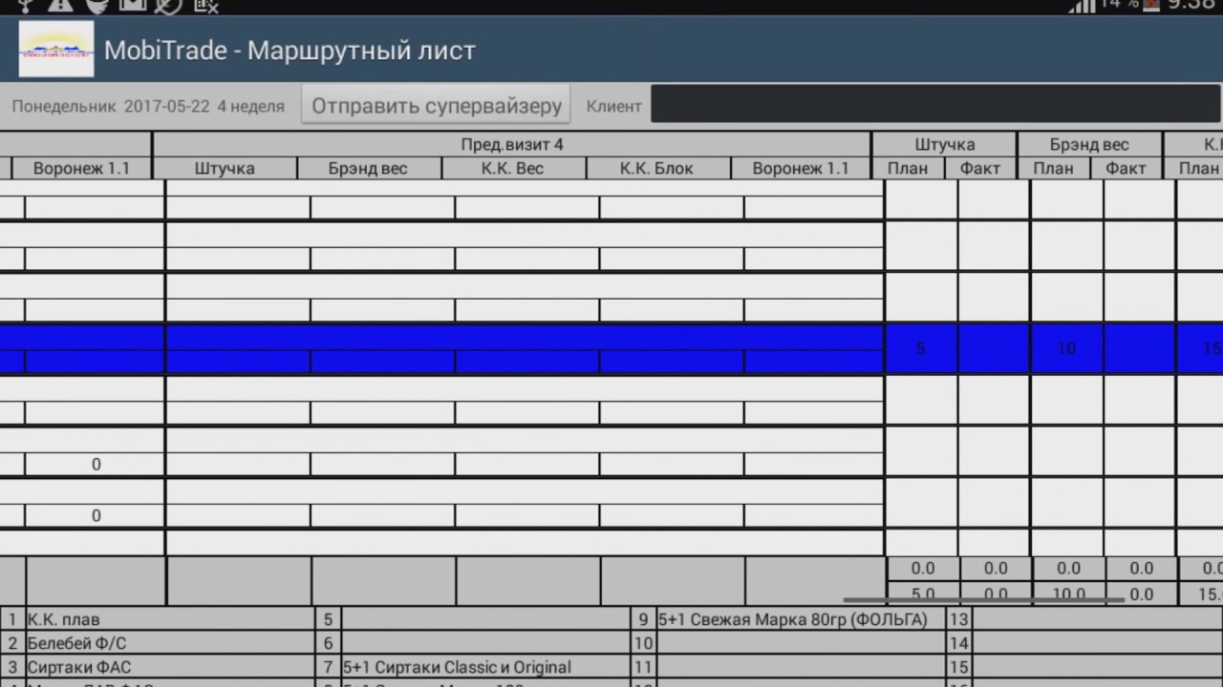Tap the MobiTrade app logo icon

pyautogui.click(x=56, y=50)
